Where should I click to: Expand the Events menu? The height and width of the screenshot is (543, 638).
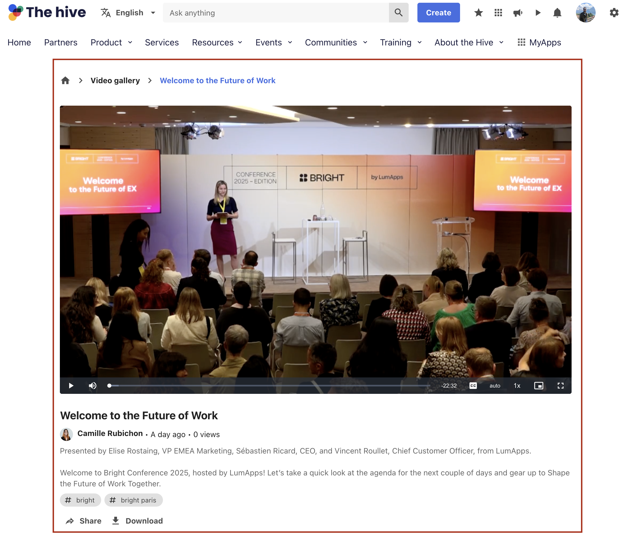tap(274, 42)
